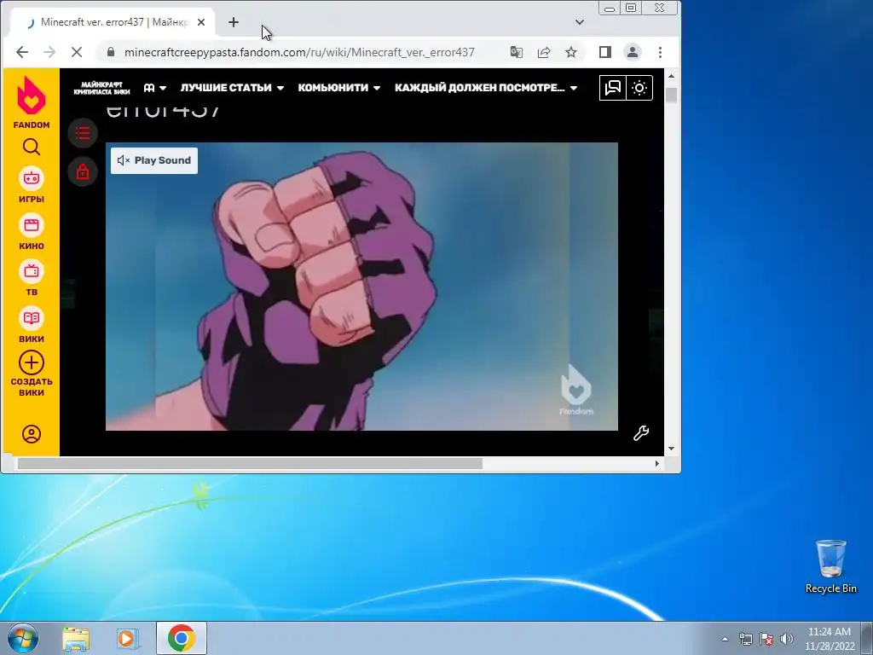Open the Chrome profile avatar
The height and width of the screenshot is (655, 873).
633,52
